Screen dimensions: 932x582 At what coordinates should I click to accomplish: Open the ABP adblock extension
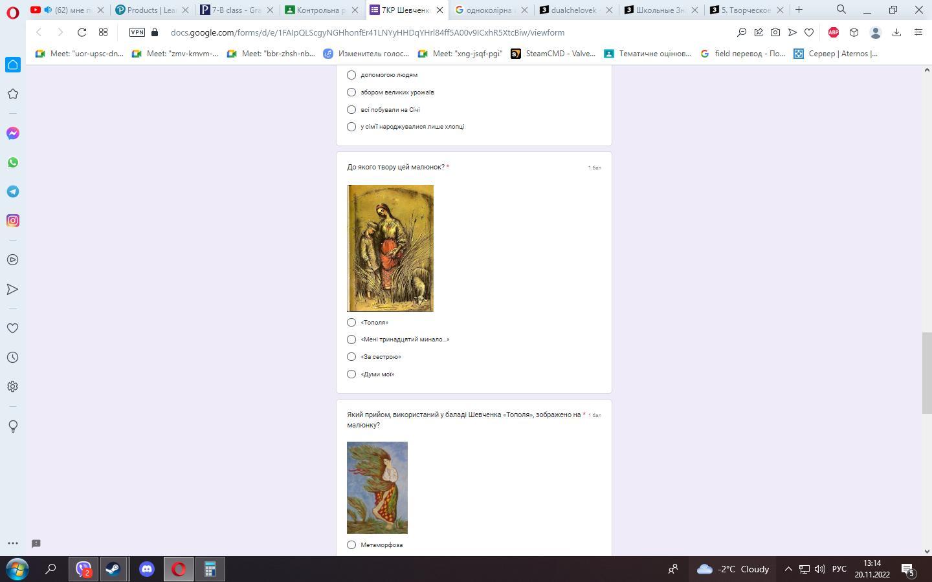(x=834, y=32)
